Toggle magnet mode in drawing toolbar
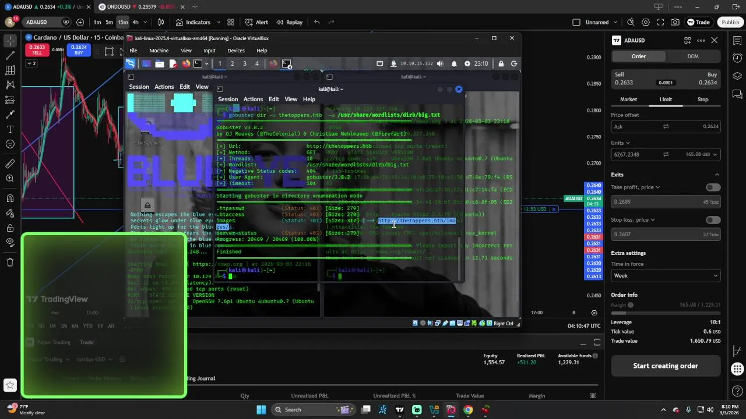 10,198
